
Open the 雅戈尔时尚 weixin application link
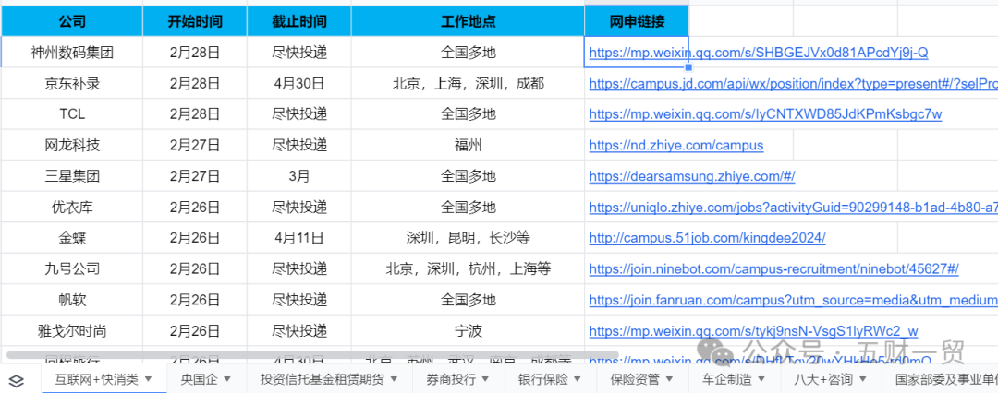click(x=754, y=330)
